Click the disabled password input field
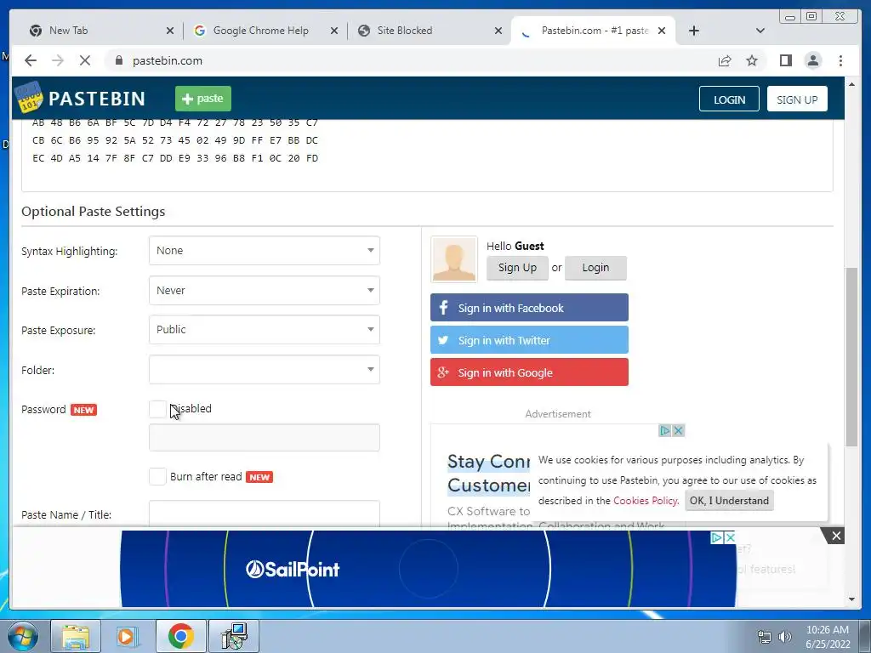Image resolution: width=871 pixels, height=653 pixels. [x=264, y=438]
